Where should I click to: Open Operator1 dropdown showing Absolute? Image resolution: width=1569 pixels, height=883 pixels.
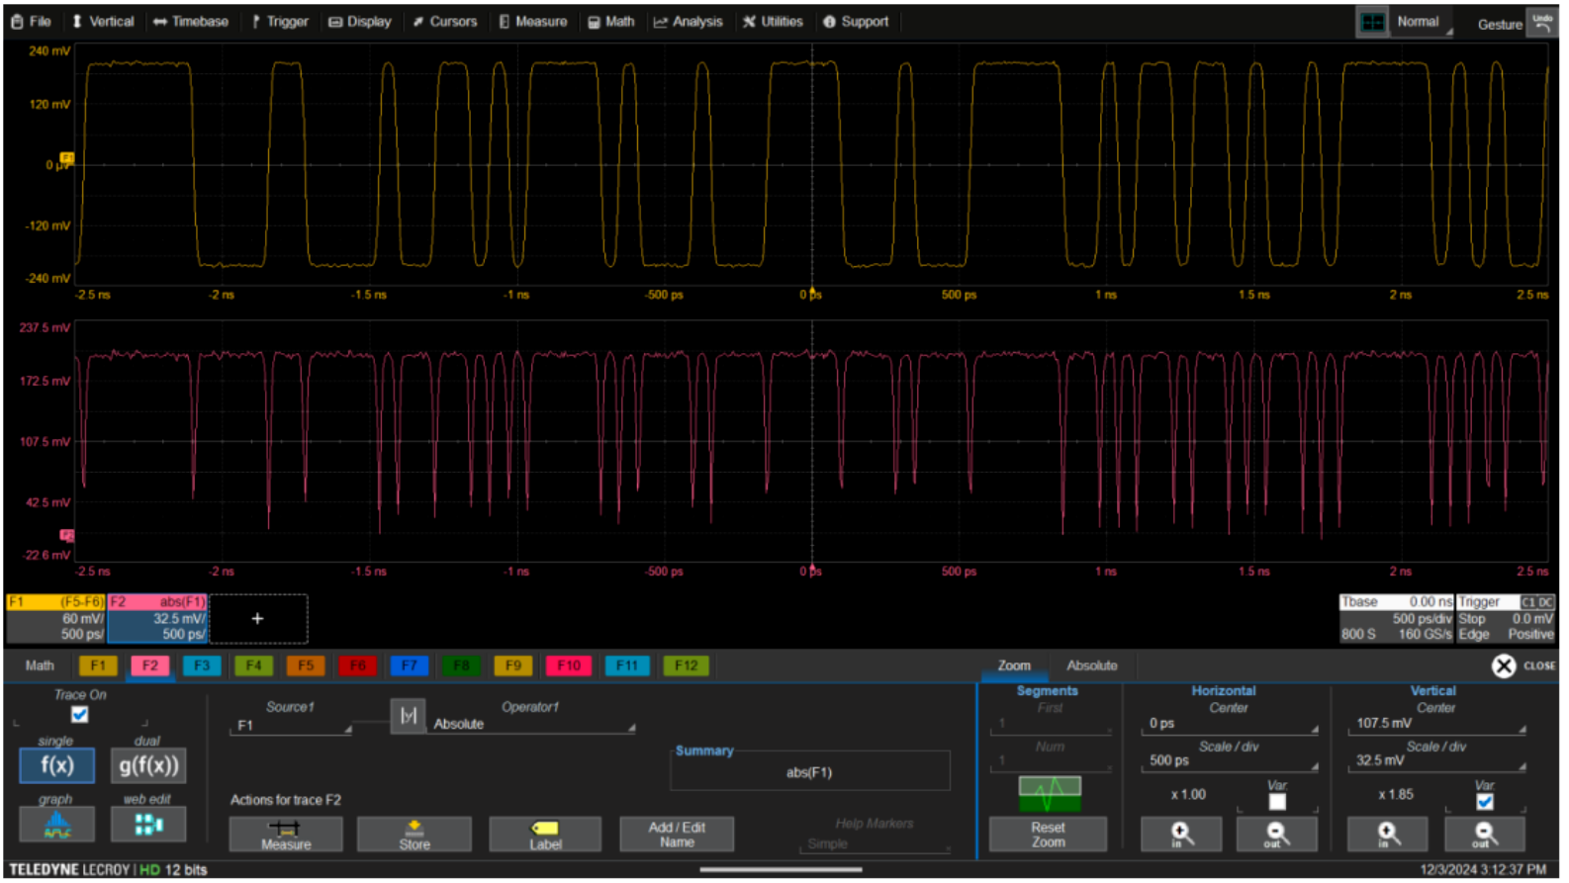(532, 725)
